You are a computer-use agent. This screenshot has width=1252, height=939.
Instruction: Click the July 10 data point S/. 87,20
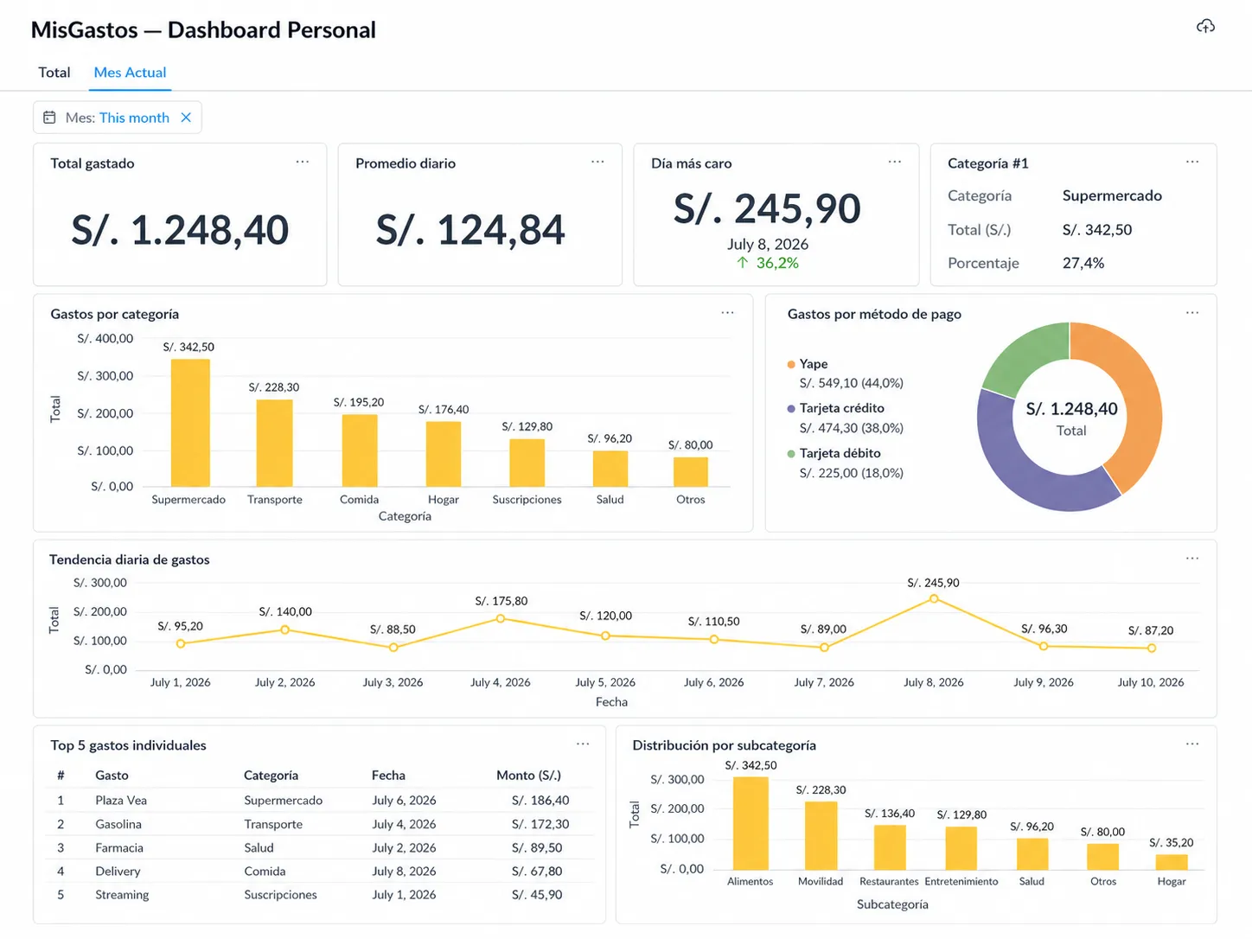pyautogui.click(x=1152, y=648)
